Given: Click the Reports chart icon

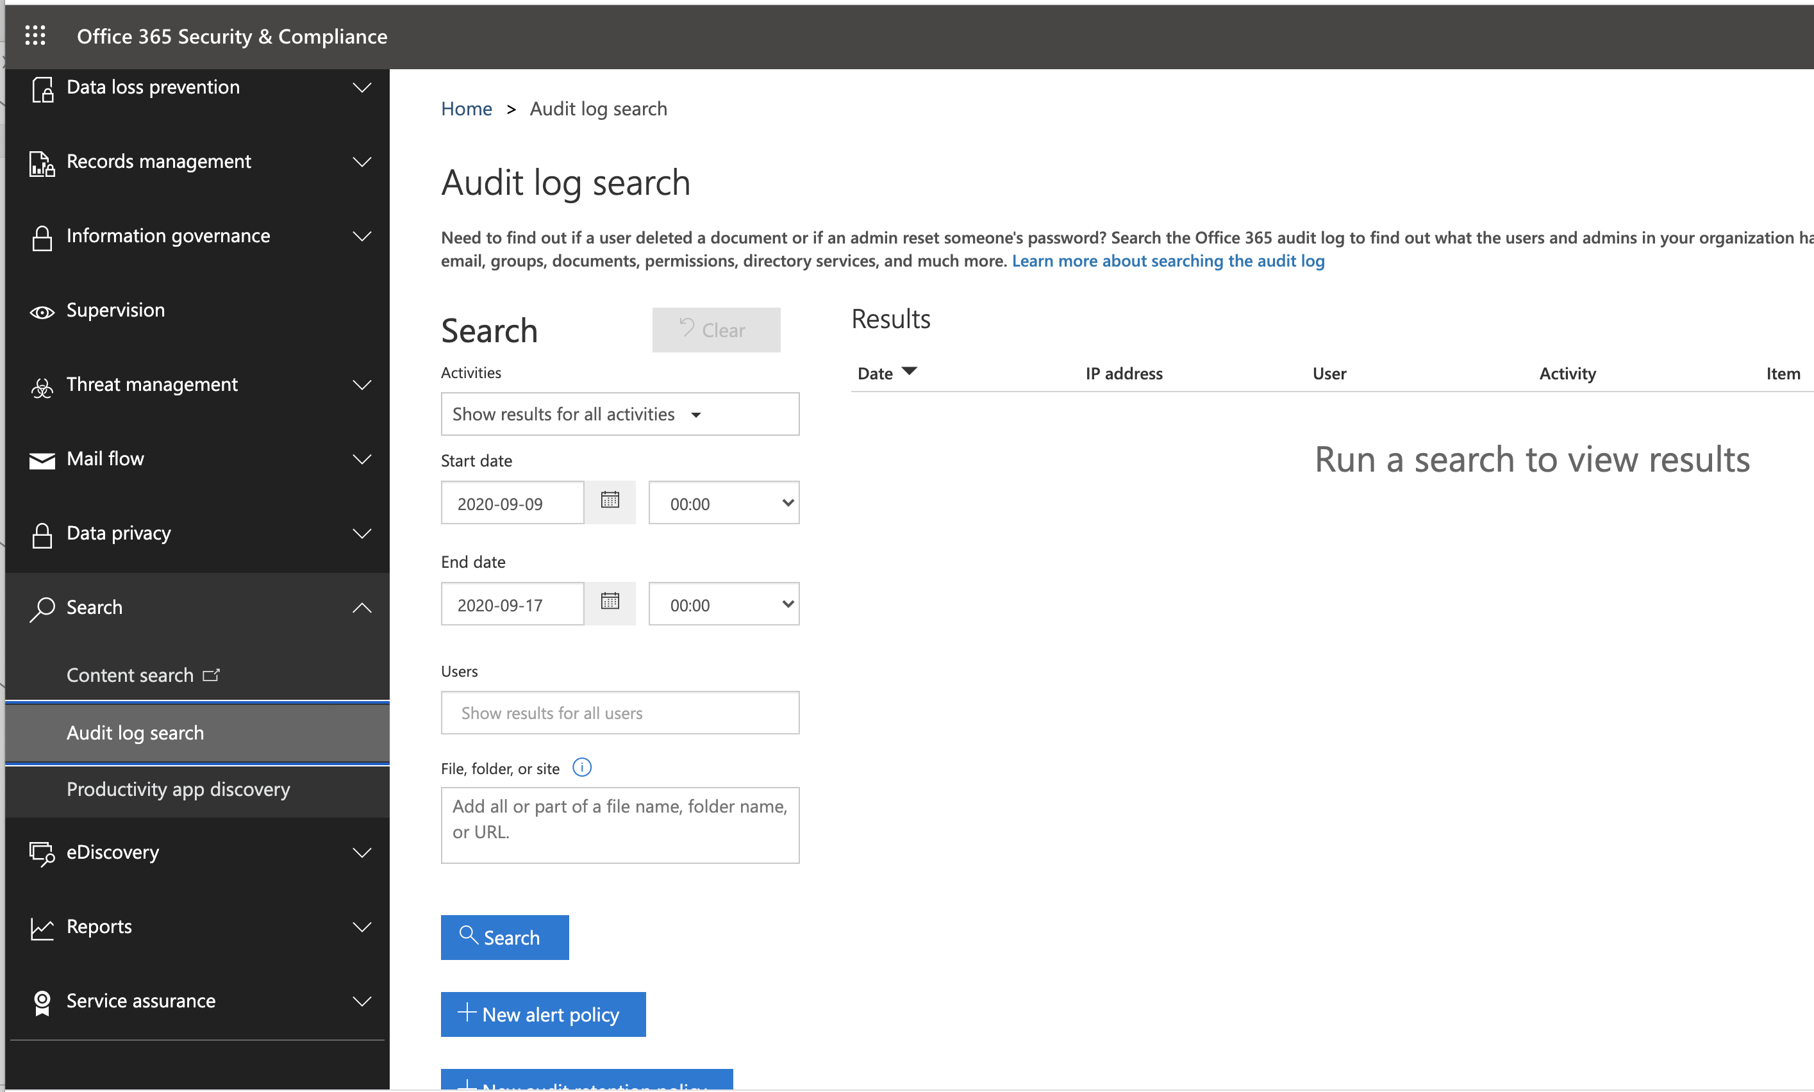Looking at the screenshot, I should tap(42, 929).
